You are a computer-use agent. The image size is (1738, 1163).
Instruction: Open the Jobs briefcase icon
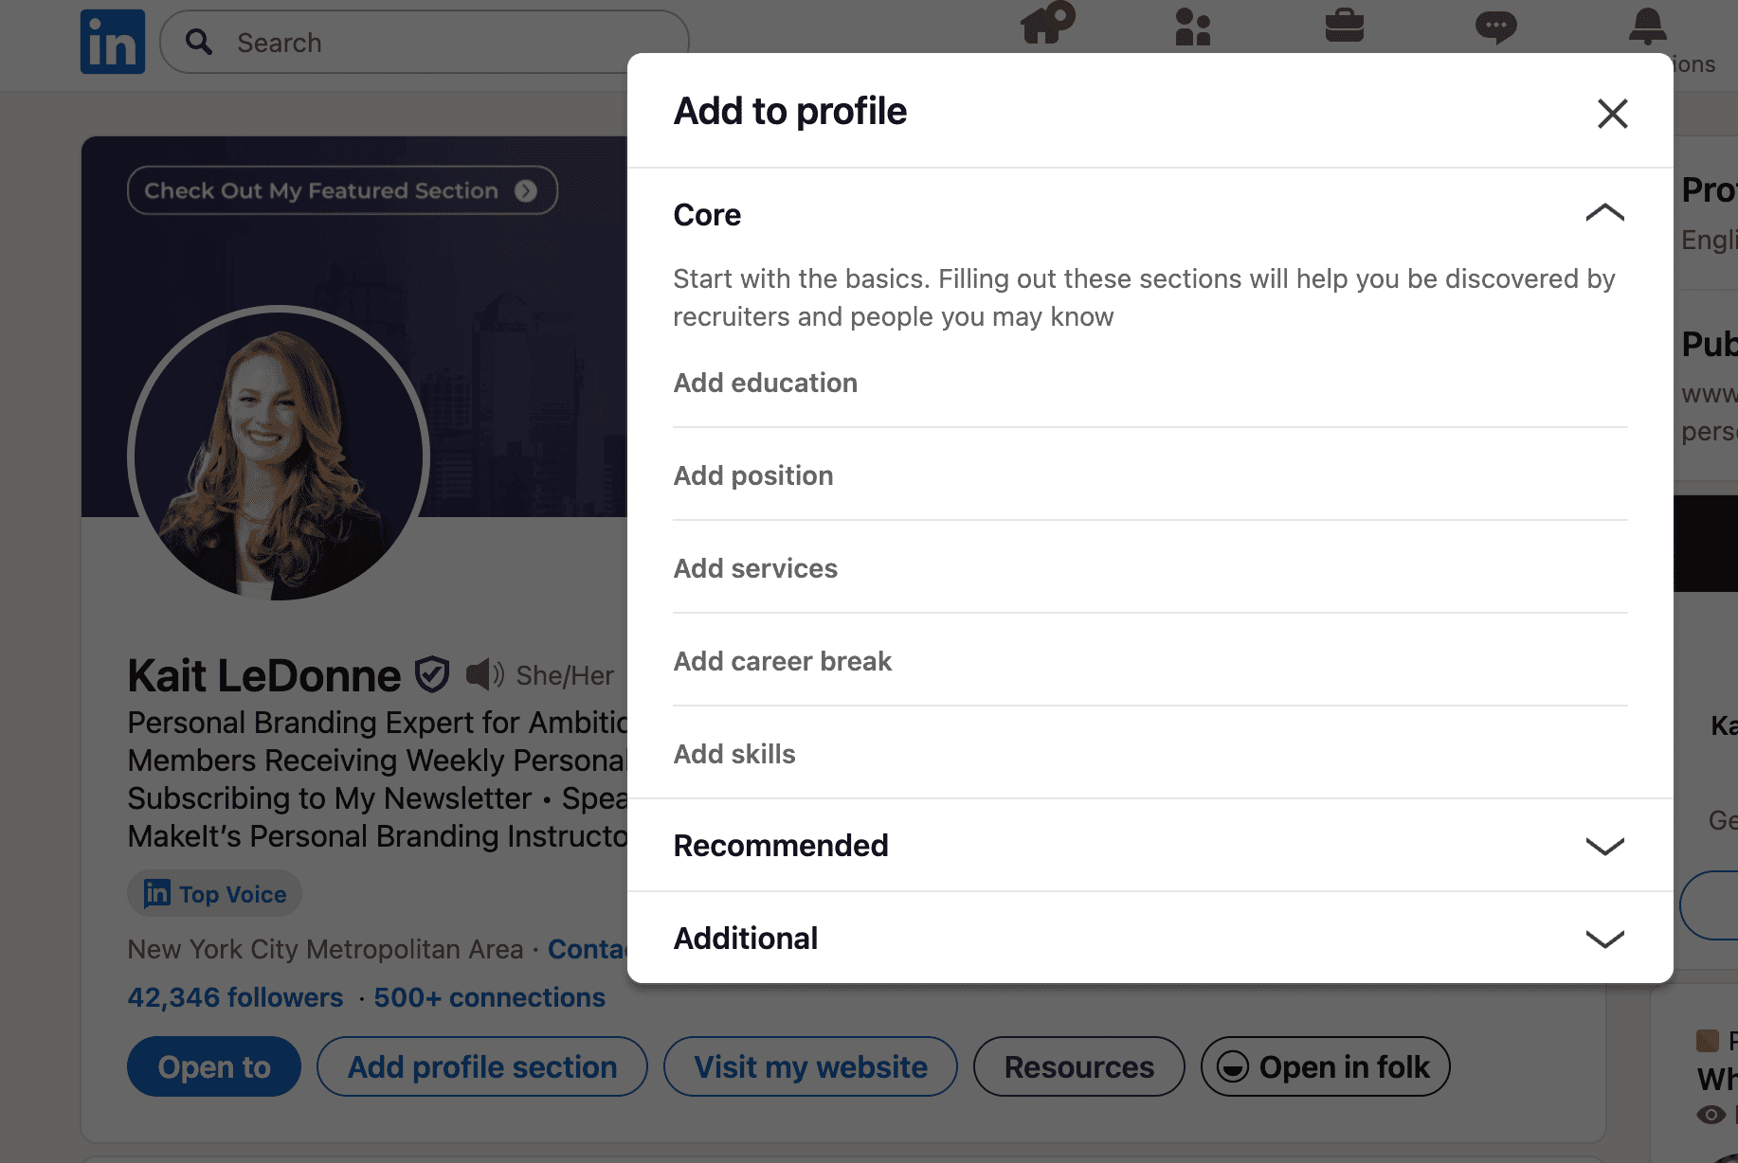[1345, 26]
